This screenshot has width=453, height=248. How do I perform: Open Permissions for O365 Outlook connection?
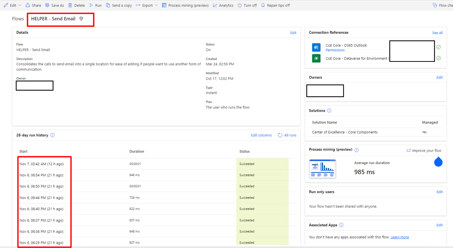pyautogui.click(x=335, y=50)
